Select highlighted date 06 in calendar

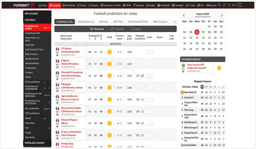click(197, 32)
